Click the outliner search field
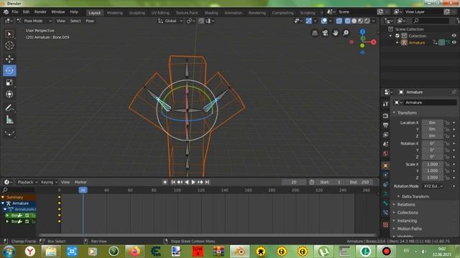The height and width of the screenshot is (258, 460). (x=431, y=21)
